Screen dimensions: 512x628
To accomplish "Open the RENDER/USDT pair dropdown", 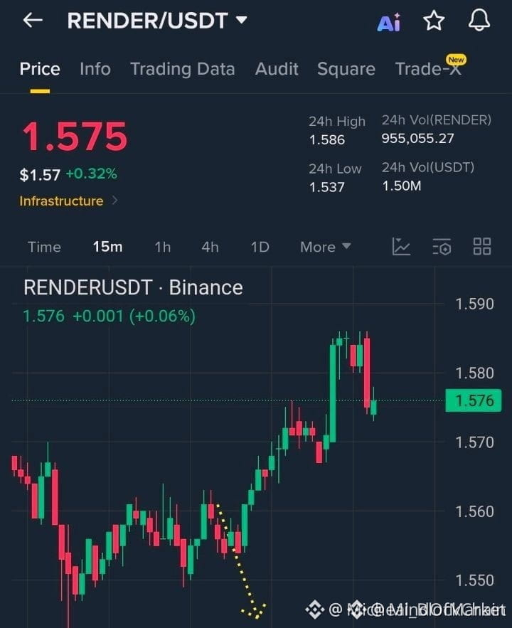I will click(157, 21).
